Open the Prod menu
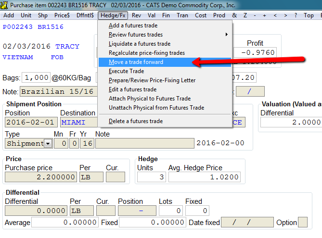The width and height of the screenshot is (322, 238). [x=219, y=15]
